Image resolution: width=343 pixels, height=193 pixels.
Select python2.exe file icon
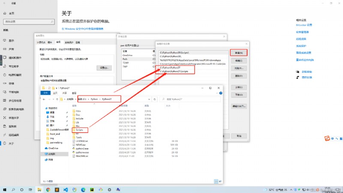point(74,148)
